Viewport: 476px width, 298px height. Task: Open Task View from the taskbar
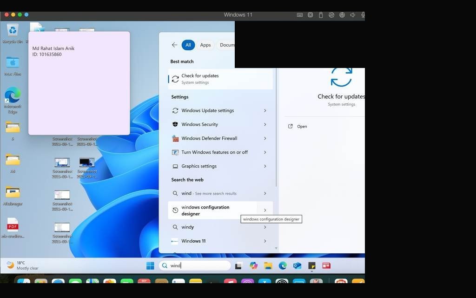coord(238,266)
